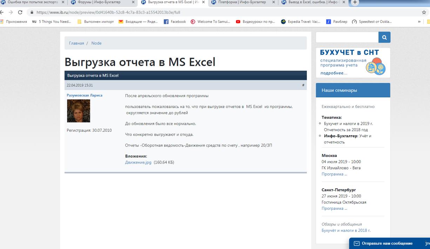Click the 'Тематика:' heading in the sidebar
The image size is (430, 249).
(x=331, y=118)
